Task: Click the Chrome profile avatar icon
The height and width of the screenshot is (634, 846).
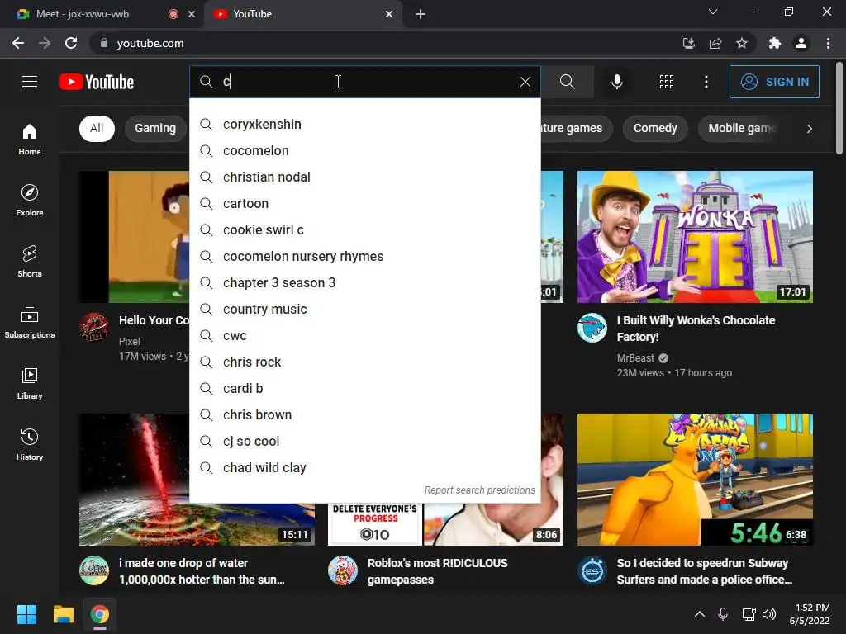Action: tap(801, 43)
